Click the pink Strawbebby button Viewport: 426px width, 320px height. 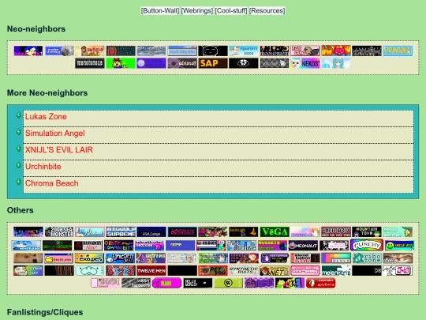point(305,271)
